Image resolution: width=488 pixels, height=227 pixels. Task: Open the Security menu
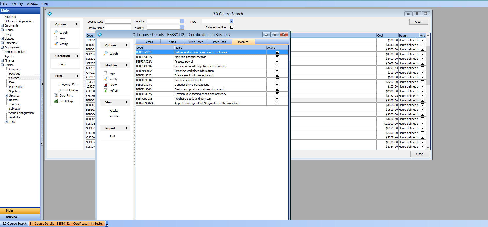point(17,4)
